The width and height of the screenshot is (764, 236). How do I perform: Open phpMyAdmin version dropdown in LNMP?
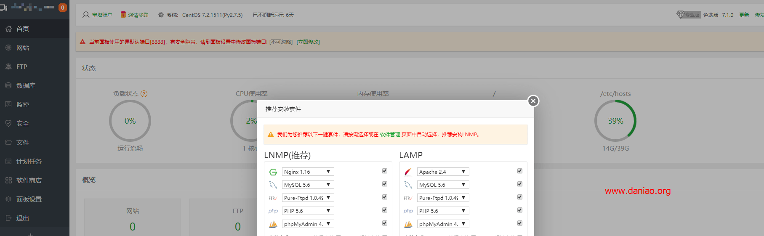click(308, 224)
